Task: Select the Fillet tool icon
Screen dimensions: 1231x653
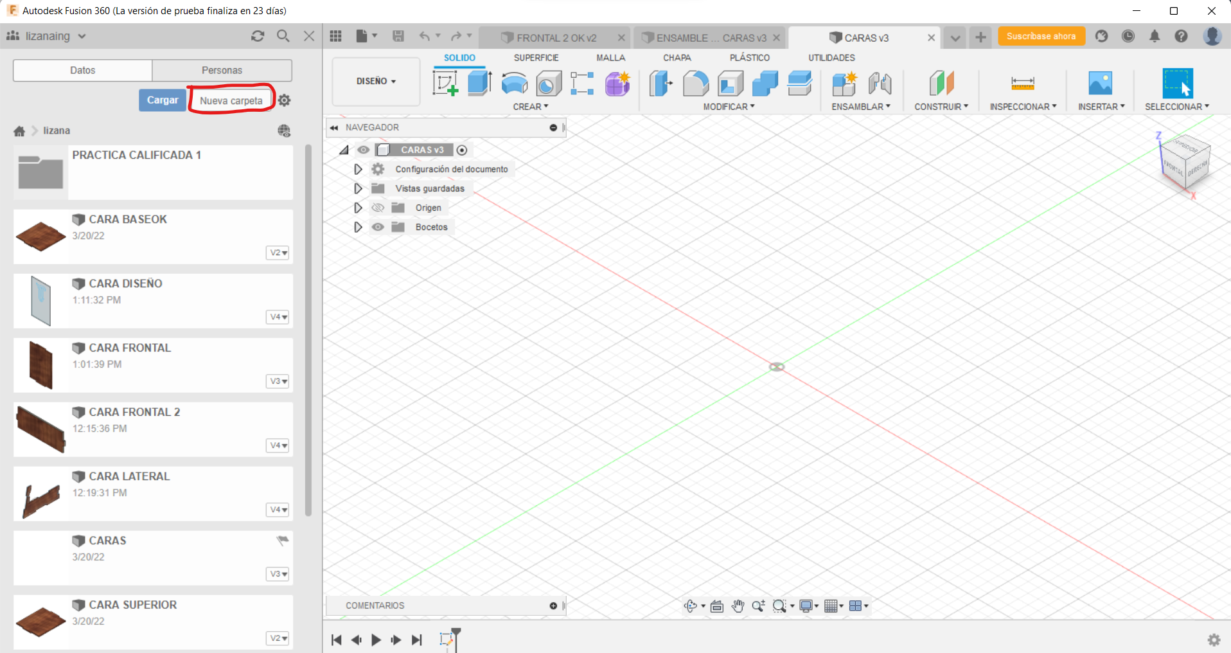Action: click(x=696, y=84)
